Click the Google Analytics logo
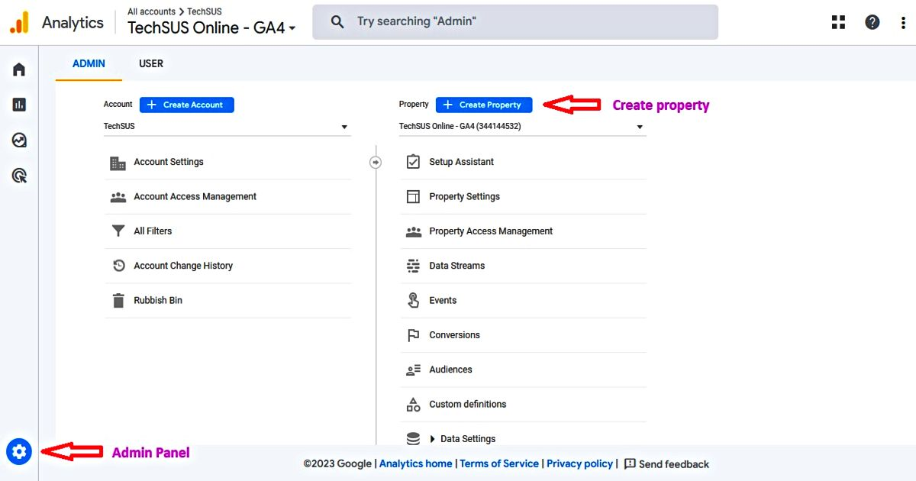 pos(19,22)
